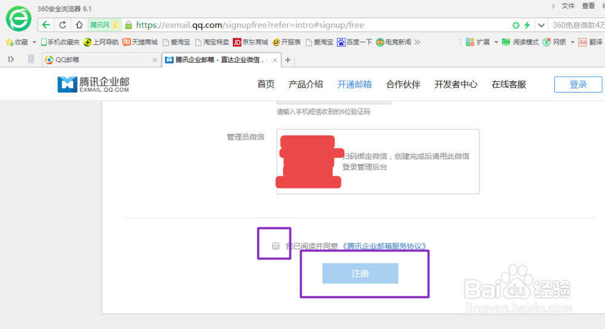Reload the page with refresh icon
Viewport: 605px width, 329px height.
[x=62, y=25]
